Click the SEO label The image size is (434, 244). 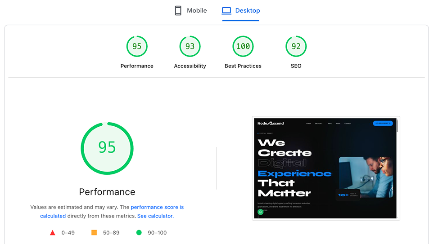(296, 66)
